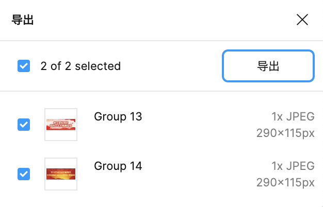Click the dark red banner image in Group 14's thumbnail
The image size is (323, 207).
coord(61,174)
